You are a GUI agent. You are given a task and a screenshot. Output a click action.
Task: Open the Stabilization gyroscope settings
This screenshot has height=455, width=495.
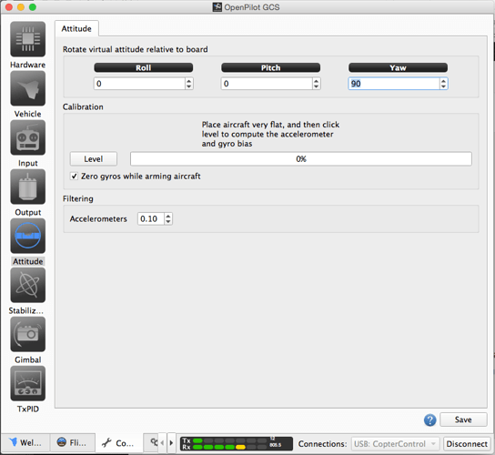coord(28,285)
